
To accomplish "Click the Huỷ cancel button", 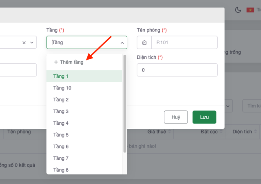I will coord(176,117).
